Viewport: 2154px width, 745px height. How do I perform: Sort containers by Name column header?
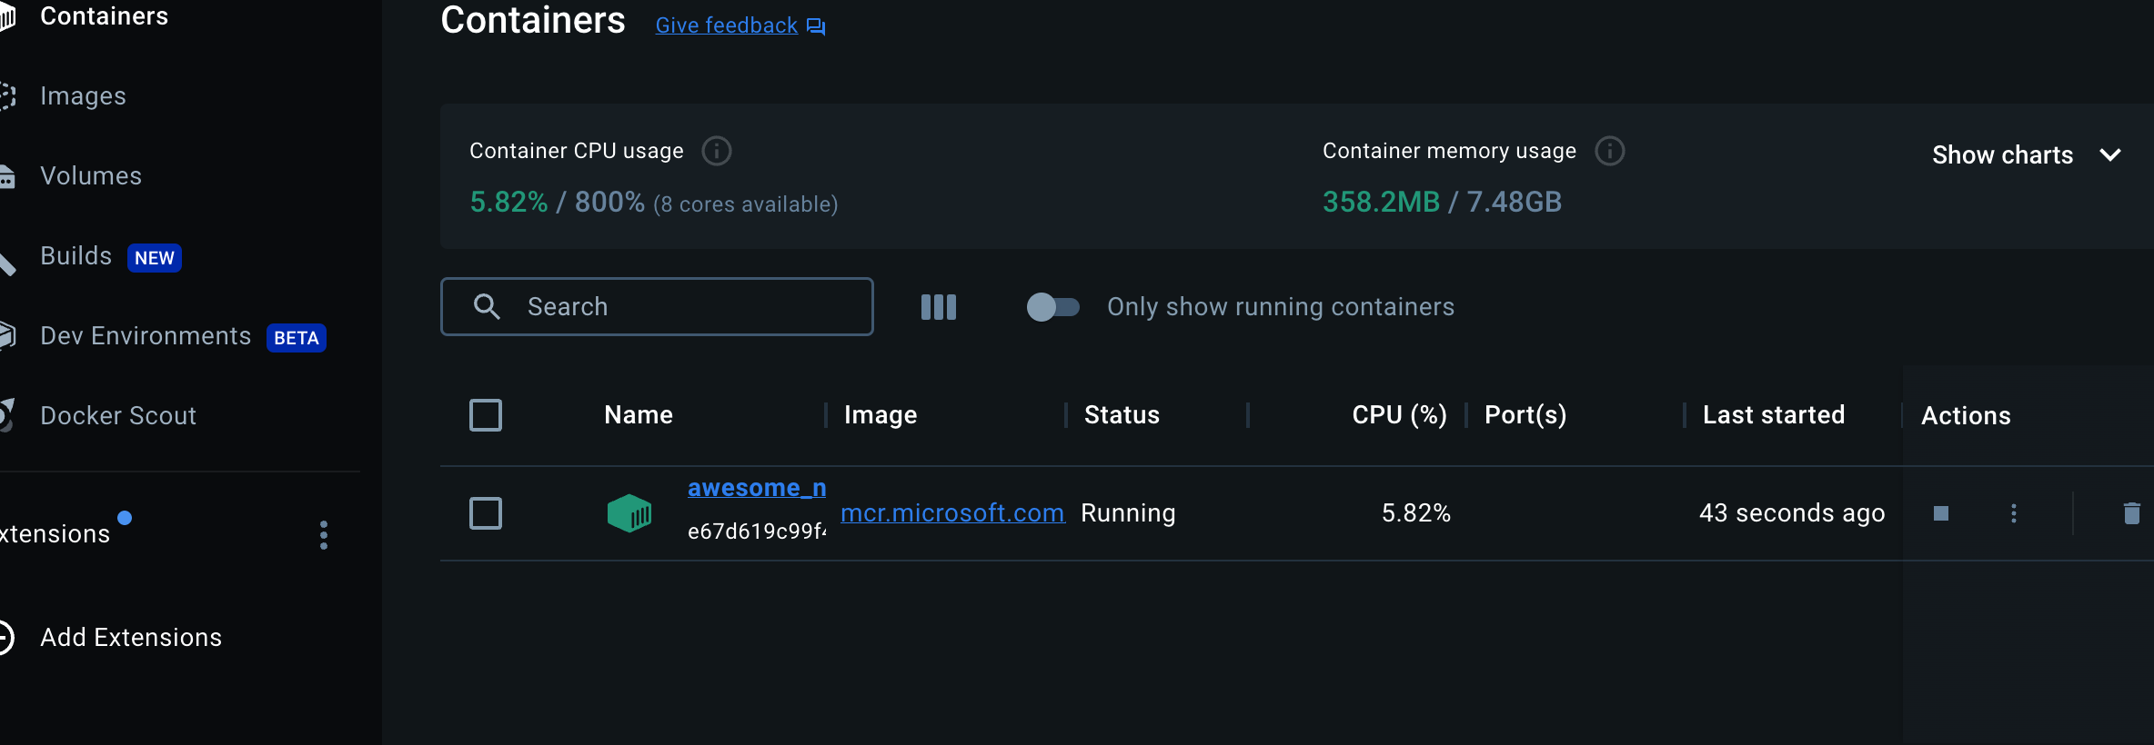639,415
